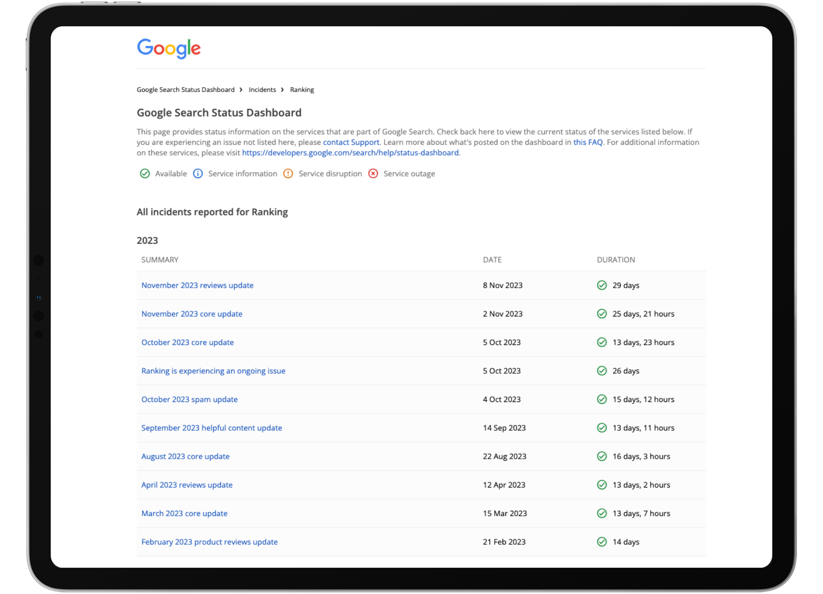Click the 14 Sep 2023 date cell
The height and width of the screenshot is (594, 823).
[x=504, y=428]
